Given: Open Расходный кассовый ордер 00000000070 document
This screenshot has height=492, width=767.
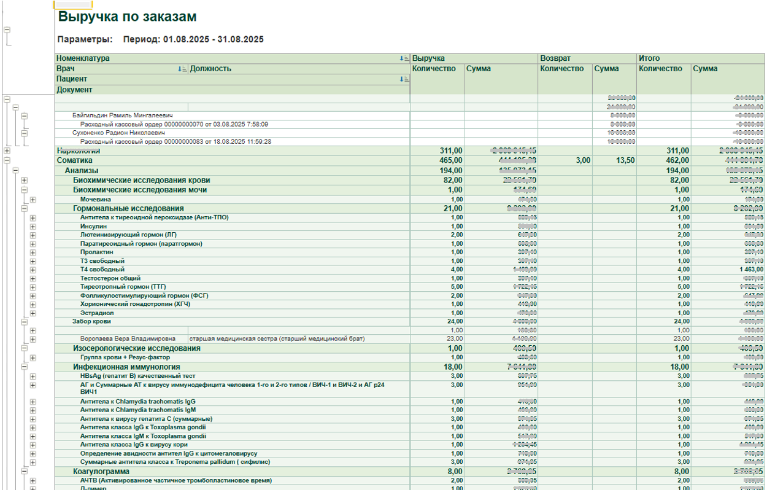Looking at the screenshot, I should [174, 124].
